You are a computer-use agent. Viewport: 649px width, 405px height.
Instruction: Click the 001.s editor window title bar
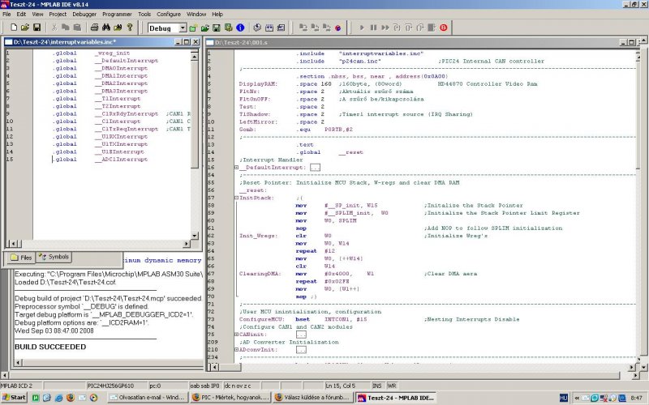pyautogui.click(x=406, y=41)
